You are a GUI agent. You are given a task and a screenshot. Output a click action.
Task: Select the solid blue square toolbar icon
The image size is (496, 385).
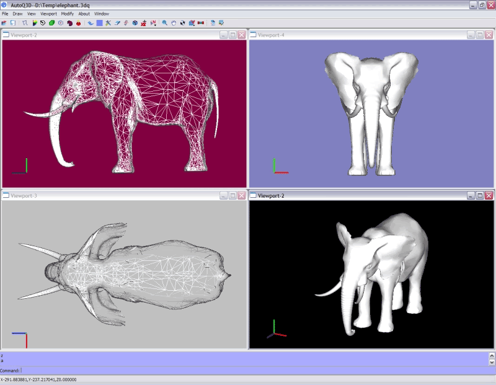point(99,23)
